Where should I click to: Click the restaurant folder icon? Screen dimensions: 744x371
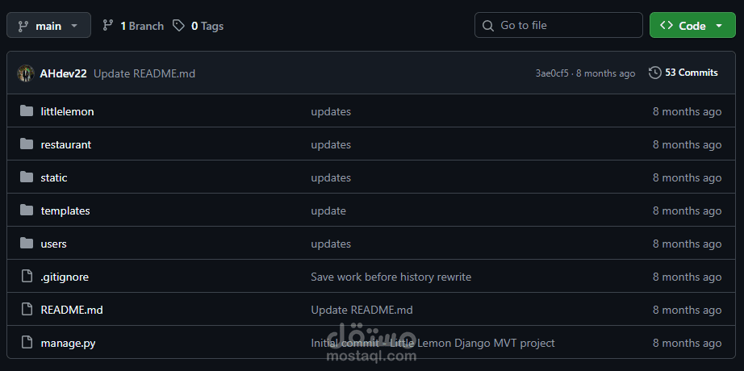click(x=27, y=144)
